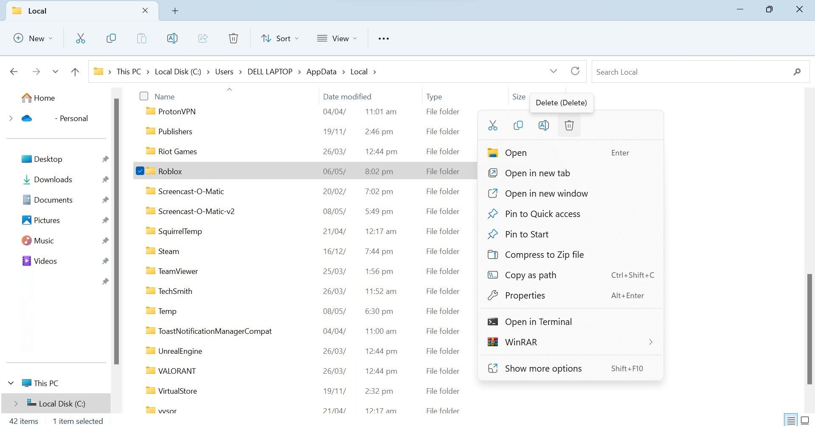The height and width of the screenshot is (426, 815).
Task: Sort by Date modified column header
Action: [347, 97]
